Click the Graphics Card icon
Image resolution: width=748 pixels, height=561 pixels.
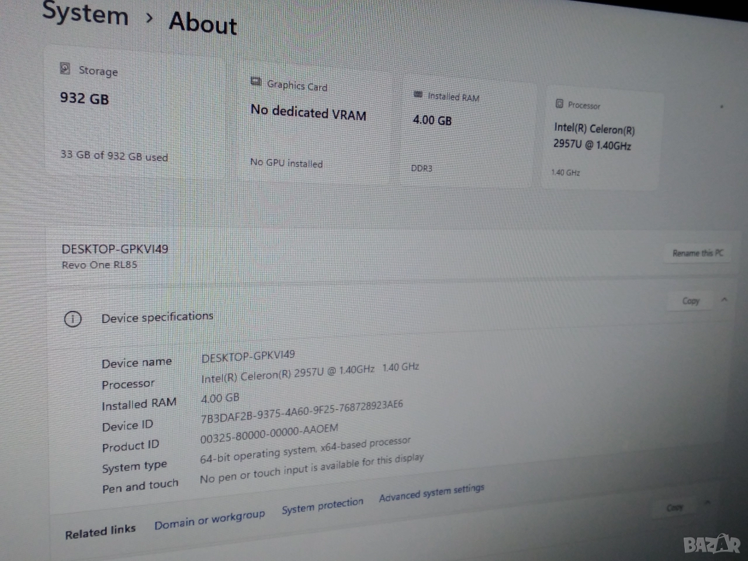click(256, 82)
